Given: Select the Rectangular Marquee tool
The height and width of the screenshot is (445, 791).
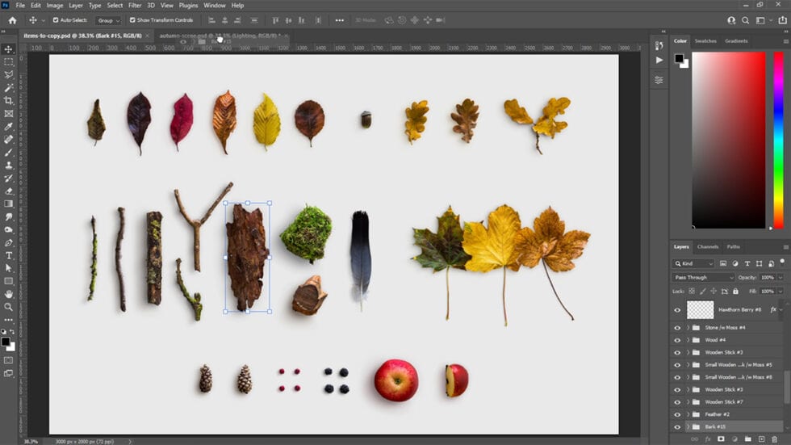Looking at the screenshot, I should pyautogui.click(x=9, y=62).
